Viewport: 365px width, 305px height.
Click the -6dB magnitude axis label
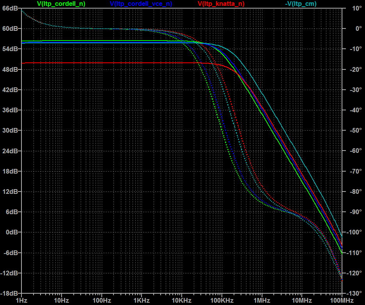click(11, 253)
